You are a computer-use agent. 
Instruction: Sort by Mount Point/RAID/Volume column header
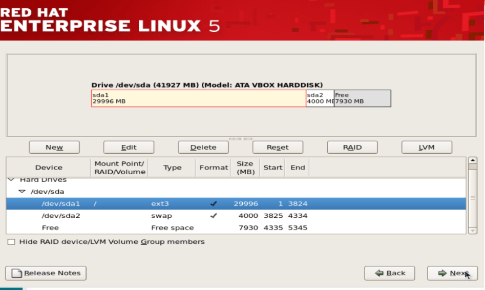(119, 168)
